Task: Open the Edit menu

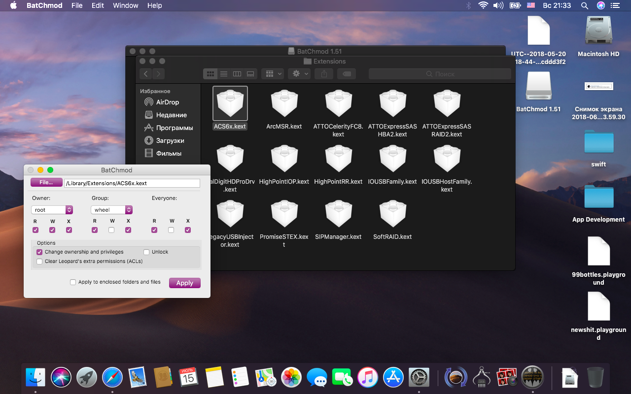Action: [98, 5]
